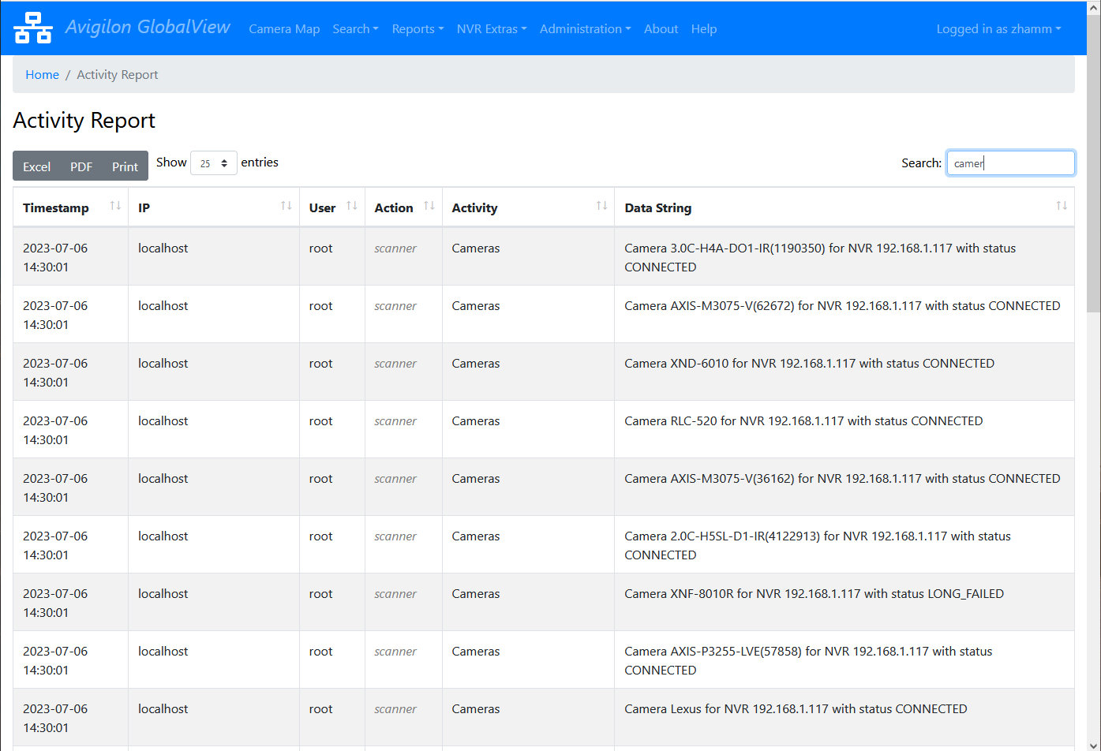Export table with Excel button
This screenshot has height=751, width=1101.
pyautogui.click(x=36, y=166)
